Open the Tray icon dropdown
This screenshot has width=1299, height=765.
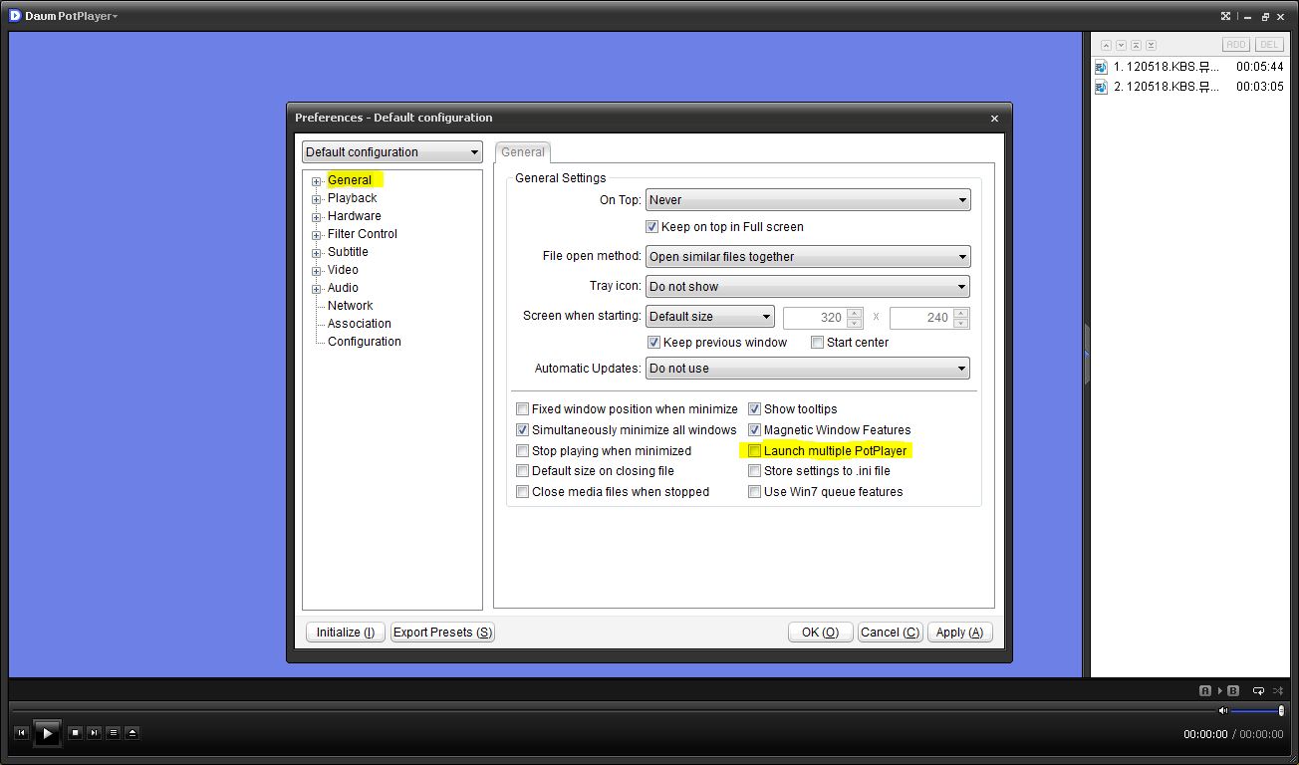point(808,287)
